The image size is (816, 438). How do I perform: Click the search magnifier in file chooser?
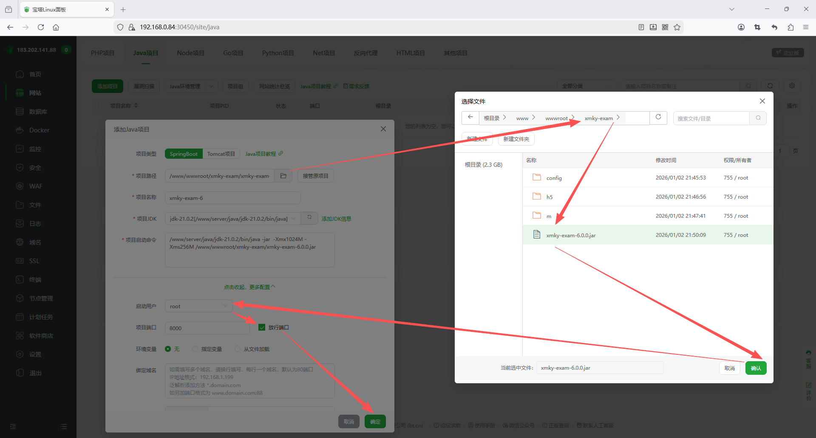(x=758, y=118)
